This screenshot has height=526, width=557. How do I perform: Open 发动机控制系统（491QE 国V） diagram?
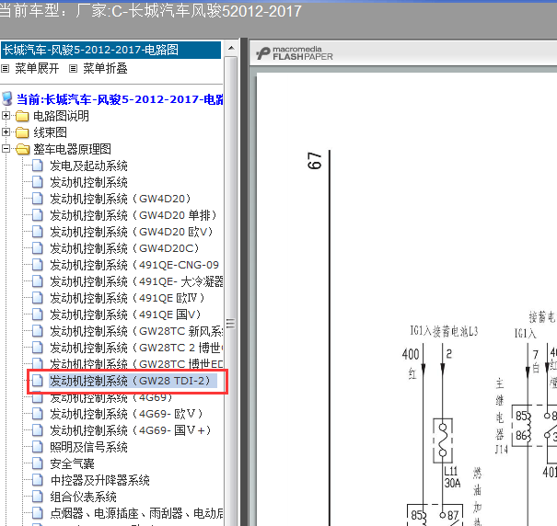click(125, 314)
